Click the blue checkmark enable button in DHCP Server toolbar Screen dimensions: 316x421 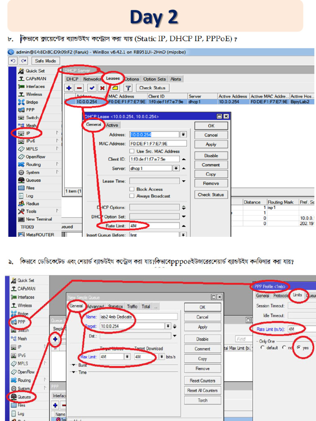pos(92,88)
